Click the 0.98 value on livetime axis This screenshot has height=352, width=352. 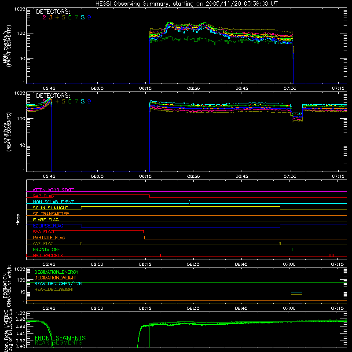[x=21, y=319]
